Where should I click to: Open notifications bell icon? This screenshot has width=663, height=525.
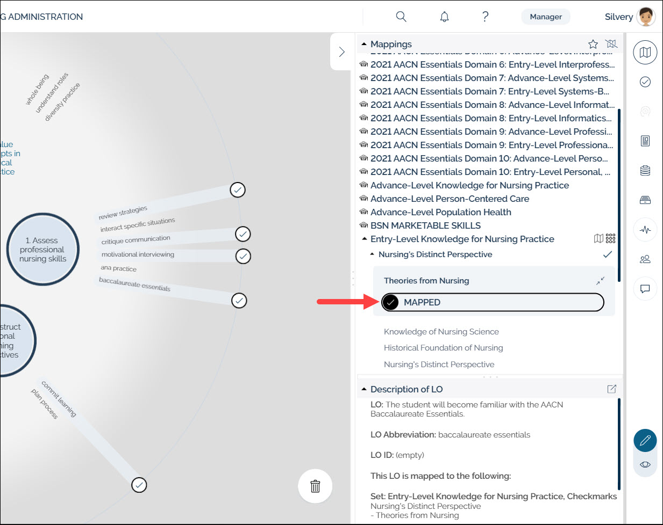pos(444,17)
